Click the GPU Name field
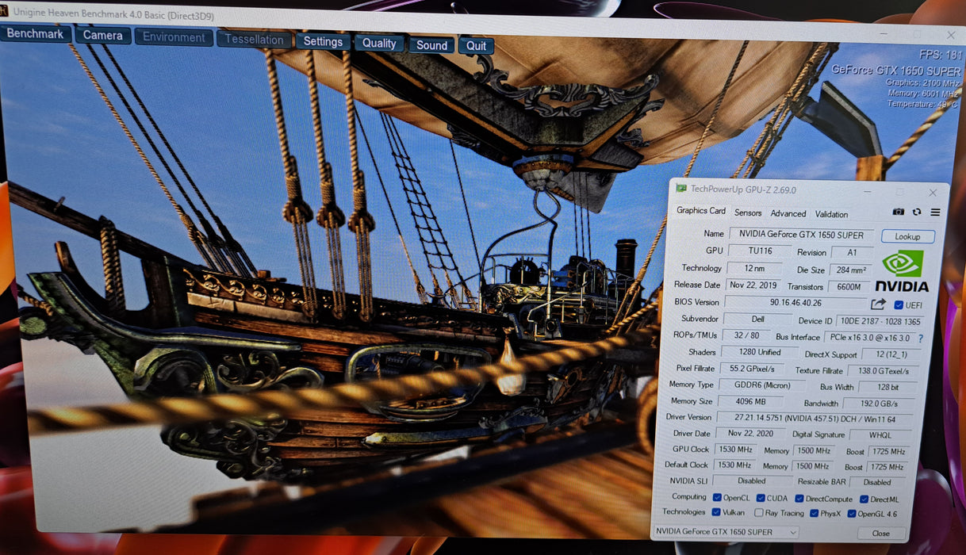The height and width of the screenshot is (555, 966). pyautogui.click(x=802, y=234)
